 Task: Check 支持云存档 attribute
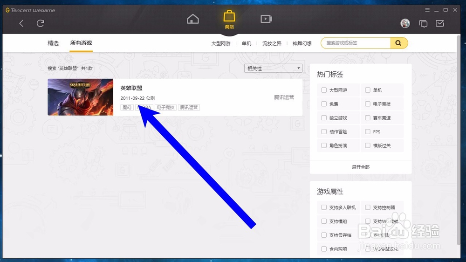(324, 235)
